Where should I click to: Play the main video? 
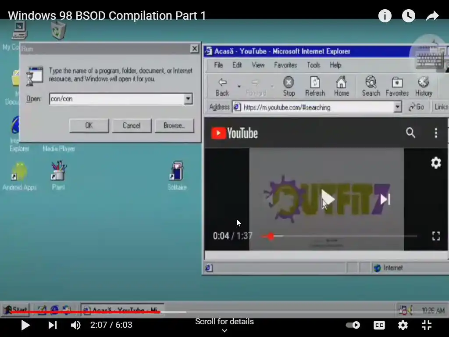point(25,325)
